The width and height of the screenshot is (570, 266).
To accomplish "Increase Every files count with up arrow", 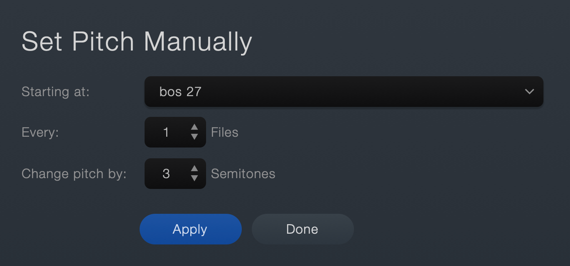I will 194,127.
